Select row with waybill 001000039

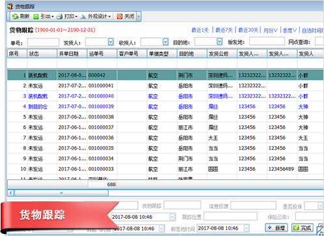pyautogui.click(x=165, y=106)
